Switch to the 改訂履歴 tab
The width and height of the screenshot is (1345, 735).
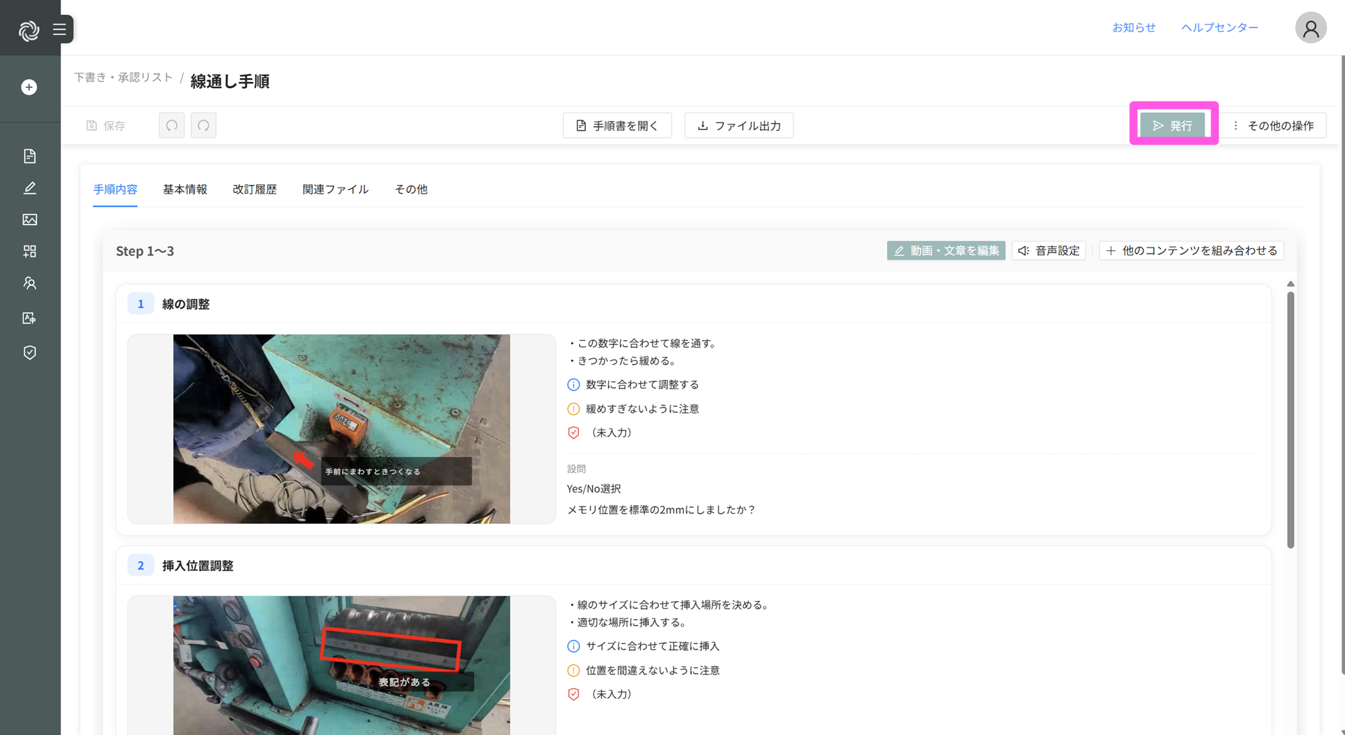[x=254, y=190]
